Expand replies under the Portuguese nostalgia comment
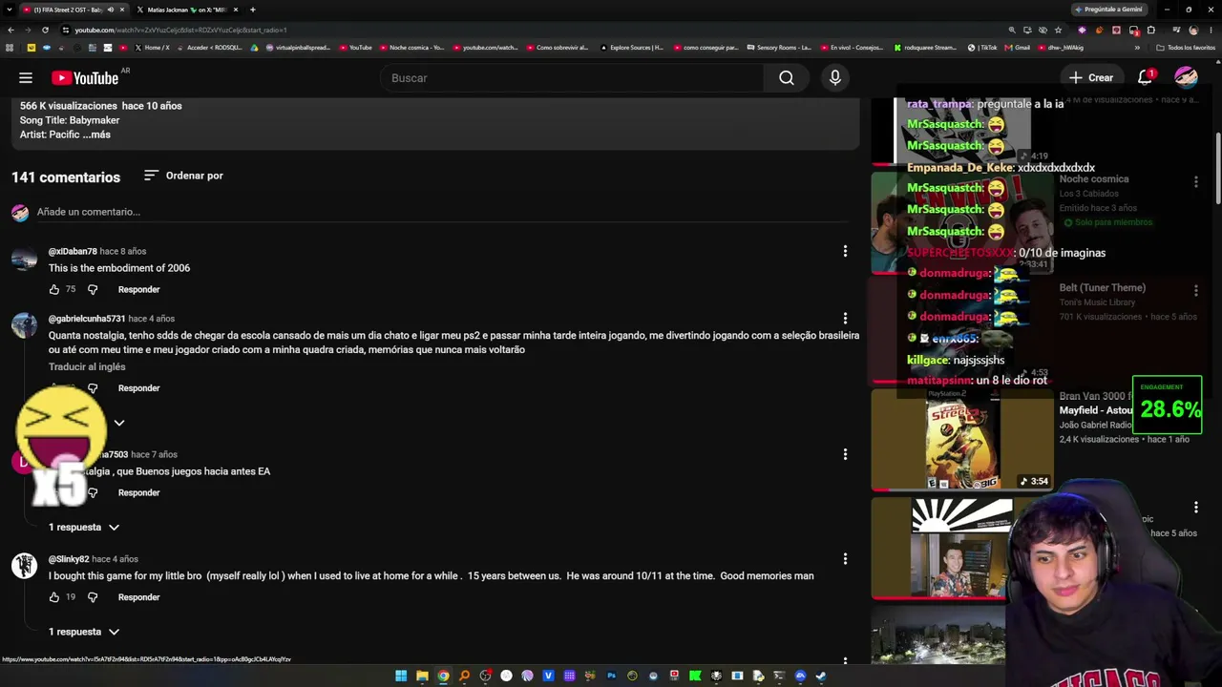1222x687 pixels. 119,423
